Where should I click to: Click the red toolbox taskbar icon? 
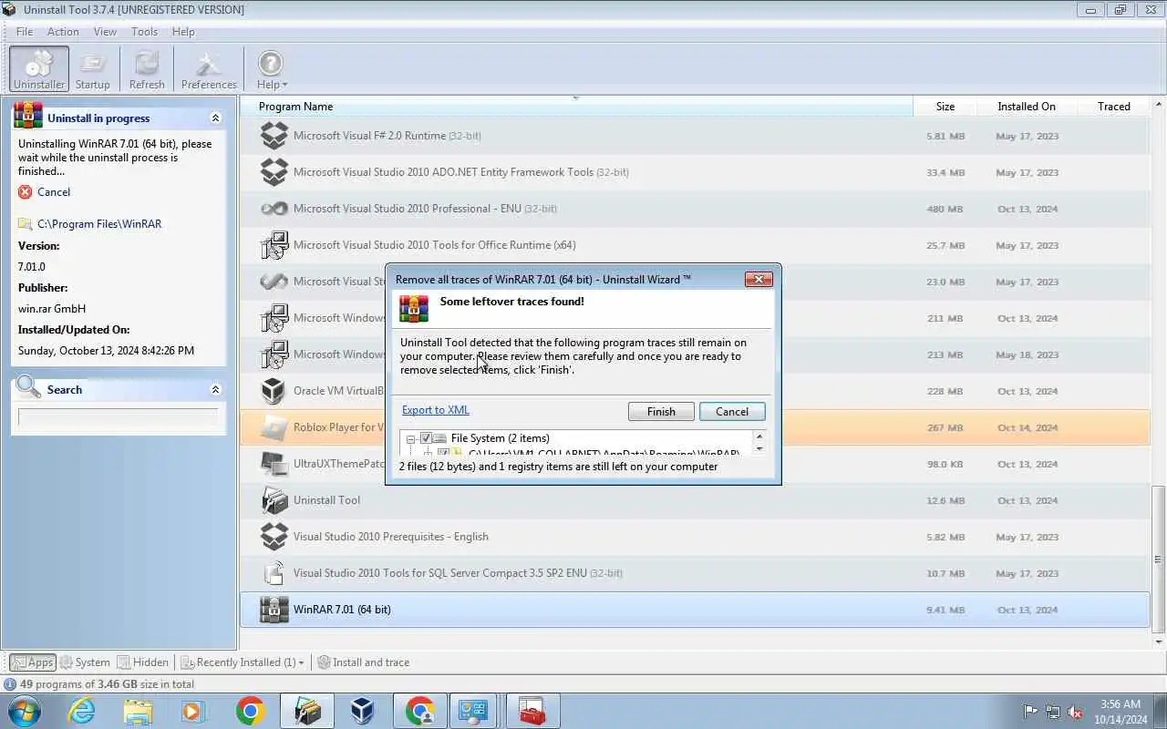coord(532,711)
